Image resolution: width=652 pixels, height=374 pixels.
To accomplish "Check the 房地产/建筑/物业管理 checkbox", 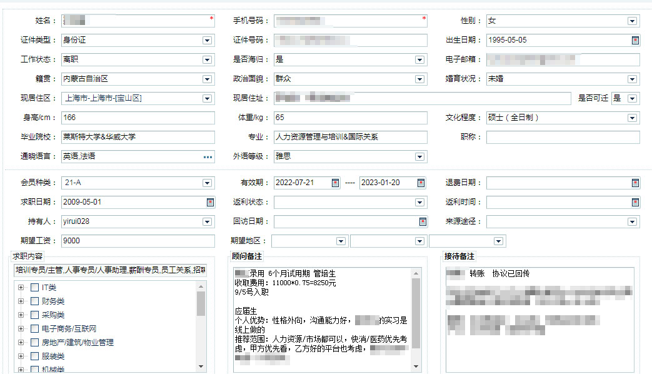I will (35, 342).
